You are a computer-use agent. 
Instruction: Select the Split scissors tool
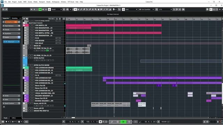coord(87,9)
